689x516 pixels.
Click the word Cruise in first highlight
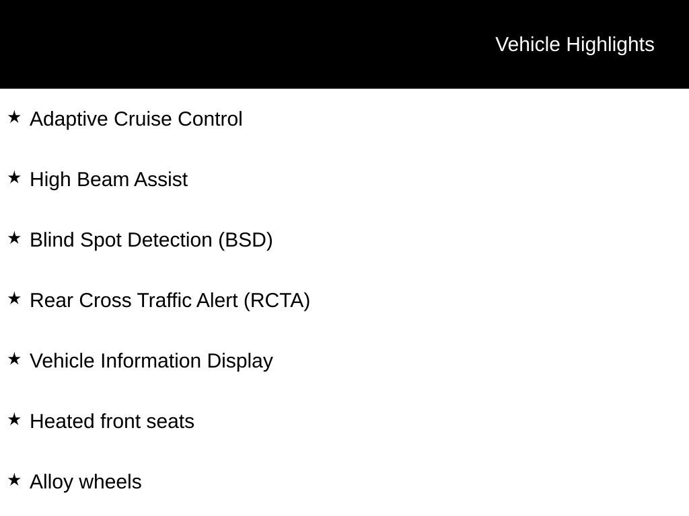click(x=143, y=119)
